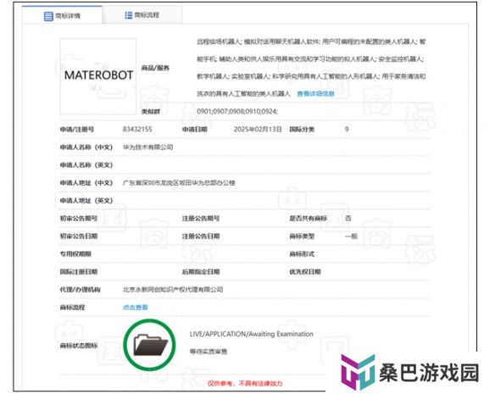Switch to the 商标流程 tab
Screen dimensions: 495x394
(142, 15)
